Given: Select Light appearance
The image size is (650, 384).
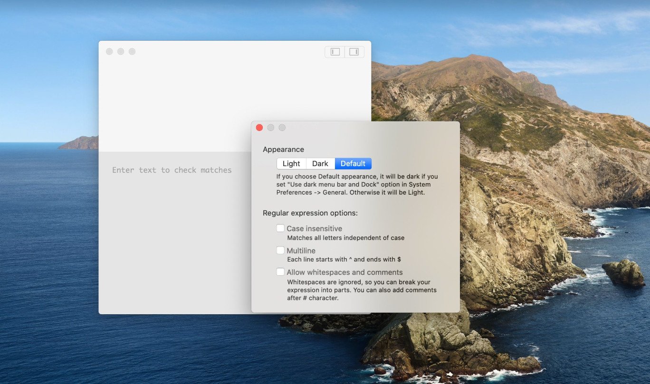Looking at the screenshot, I should [291, 163].
